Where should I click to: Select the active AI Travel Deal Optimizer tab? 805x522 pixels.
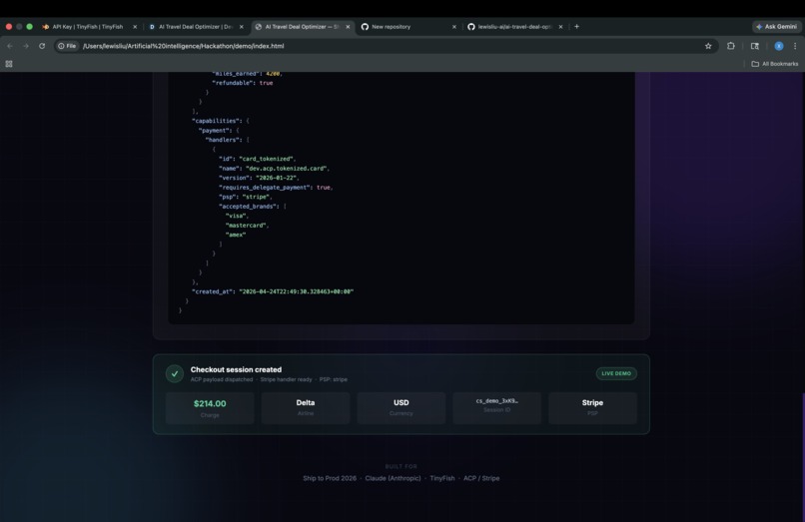[x=302, y=27]
